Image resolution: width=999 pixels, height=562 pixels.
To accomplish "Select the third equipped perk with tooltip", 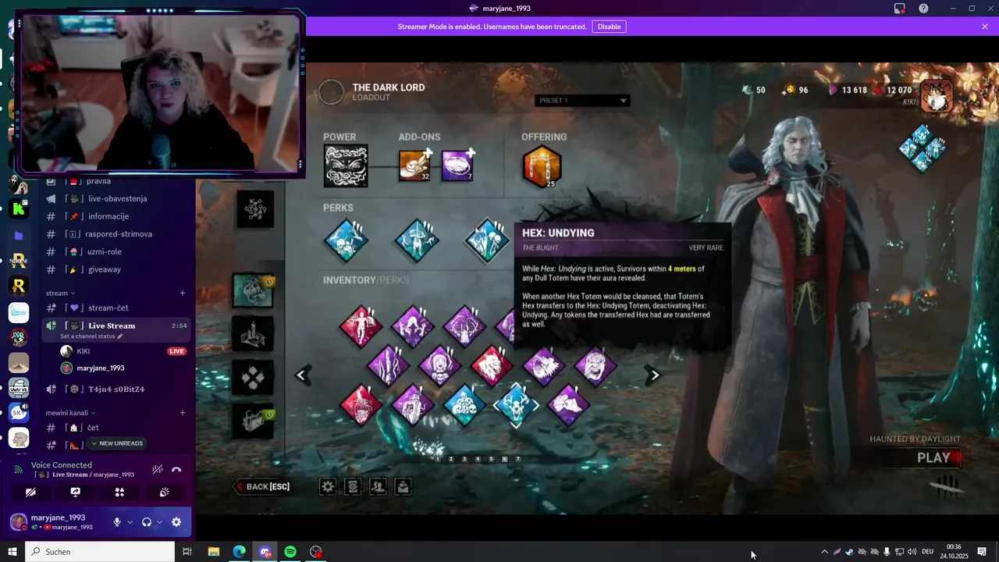I will [x=488, y=240].
